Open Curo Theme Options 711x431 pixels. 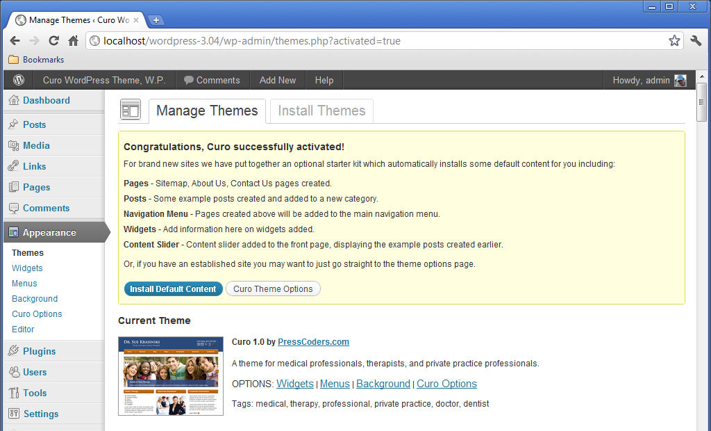(273, 288)
